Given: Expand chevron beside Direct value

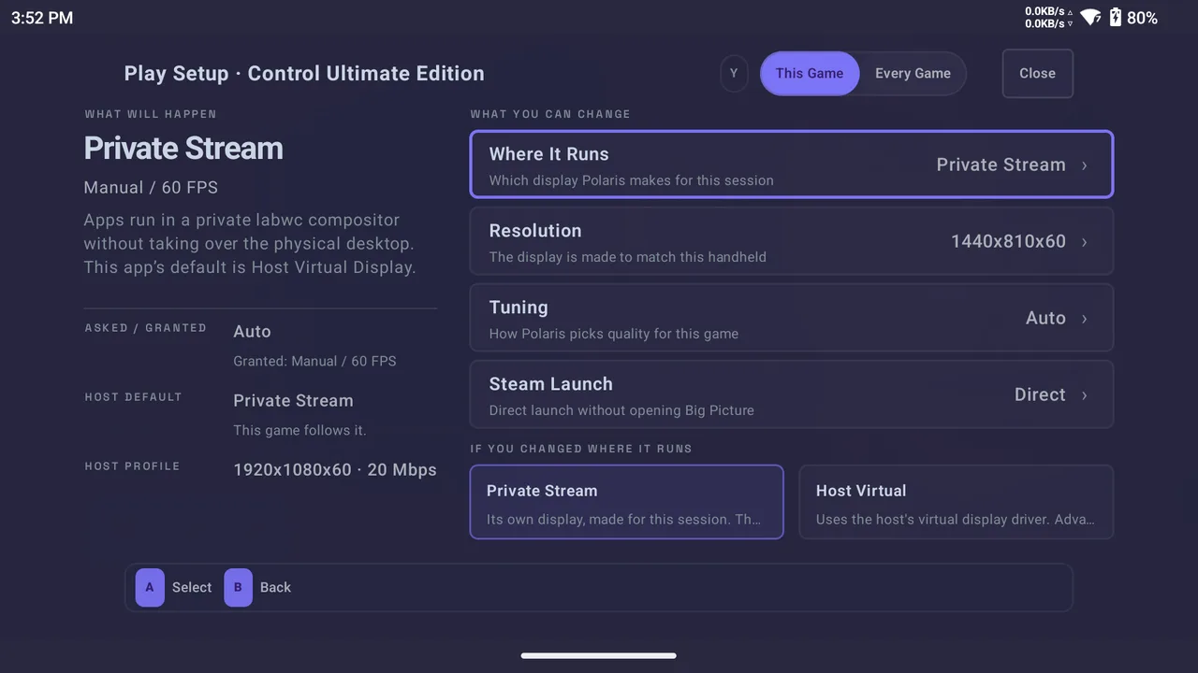Looking at the screenshot, I should tap(1085, 395).
